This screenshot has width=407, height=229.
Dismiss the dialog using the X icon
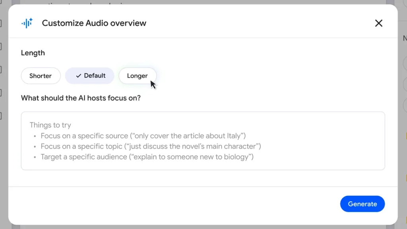378,23
